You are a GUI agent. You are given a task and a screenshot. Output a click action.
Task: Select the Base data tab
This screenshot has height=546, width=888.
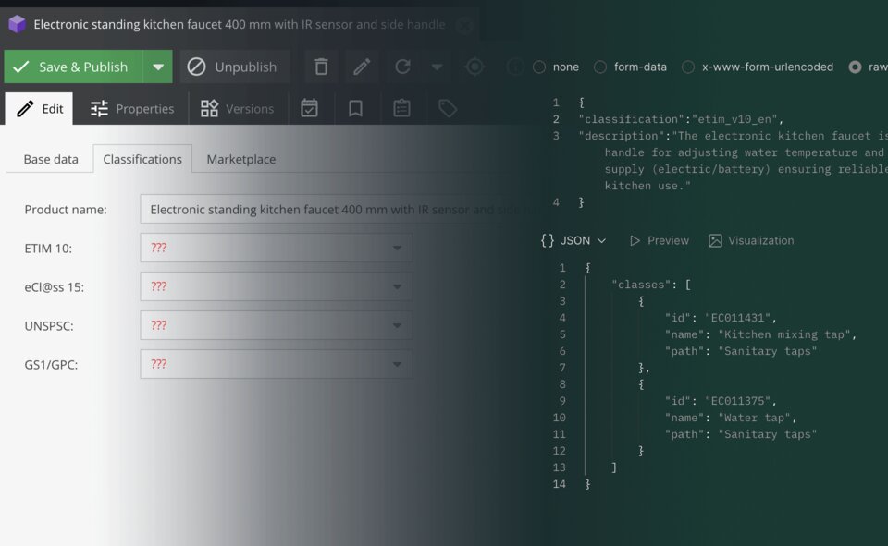[x=51, y=159]
